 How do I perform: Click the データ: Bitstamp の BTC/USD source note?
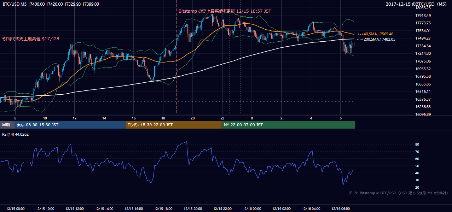point(398,193)
